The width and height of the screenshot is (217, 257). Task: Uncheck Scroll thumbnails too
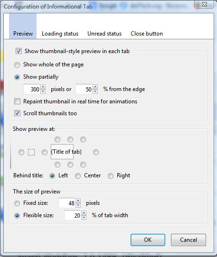(x=17, y=113)
